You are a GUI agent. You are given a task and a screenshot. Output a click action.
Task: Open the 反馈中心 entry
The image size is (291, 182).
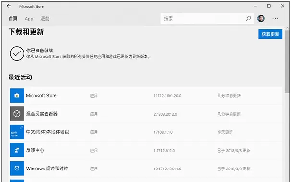coord(146,150)
